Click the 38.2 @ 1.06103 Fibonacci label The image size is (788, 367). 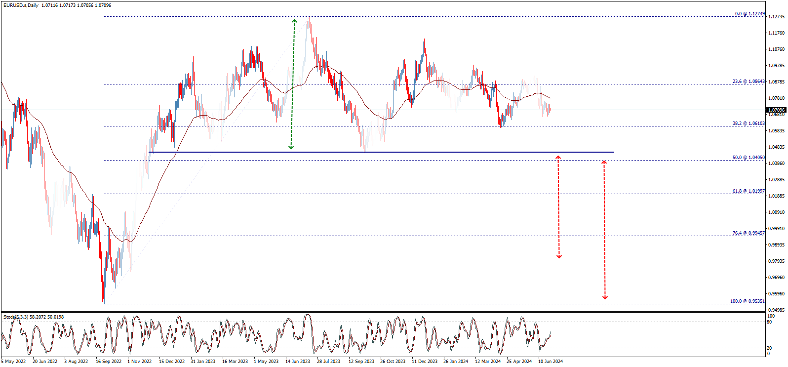[x=749, y=123]
